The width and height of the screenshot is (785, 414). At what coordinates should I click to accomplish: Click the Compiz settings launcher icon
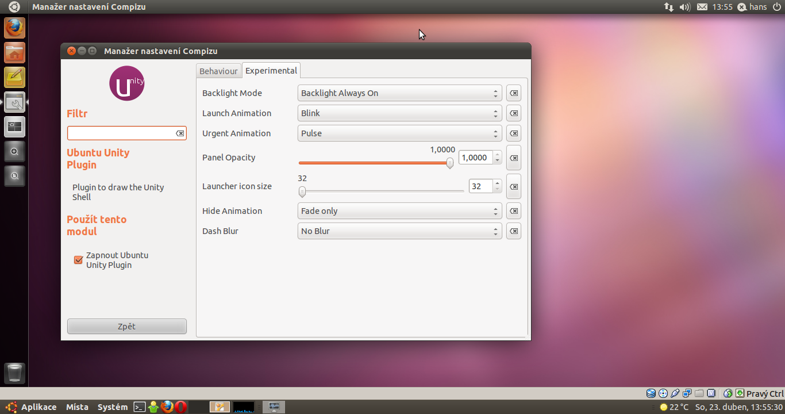14,102
